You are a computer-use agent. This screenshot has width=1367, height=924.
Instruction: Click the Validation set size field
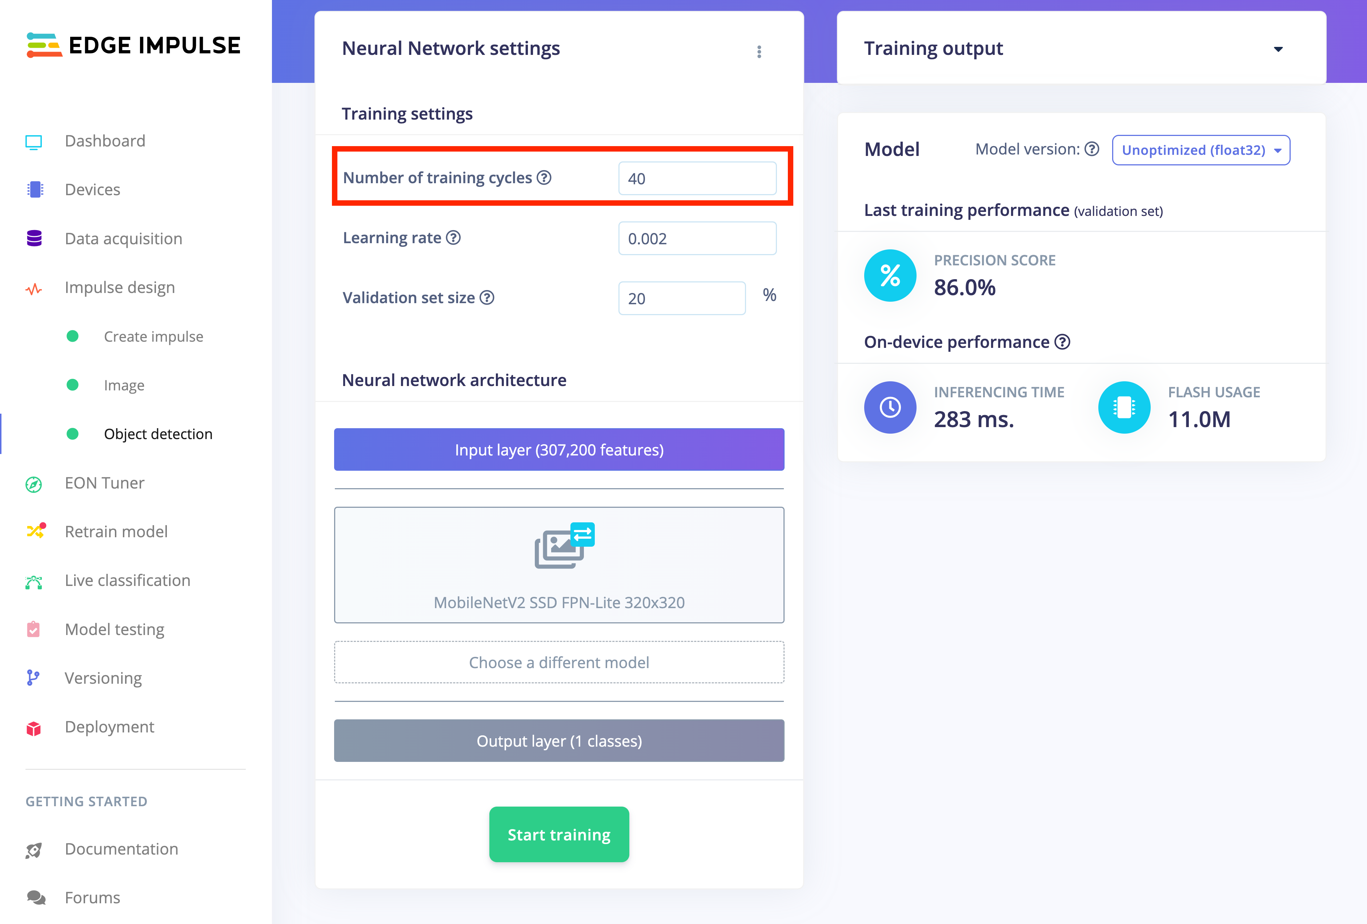point(682,298)
